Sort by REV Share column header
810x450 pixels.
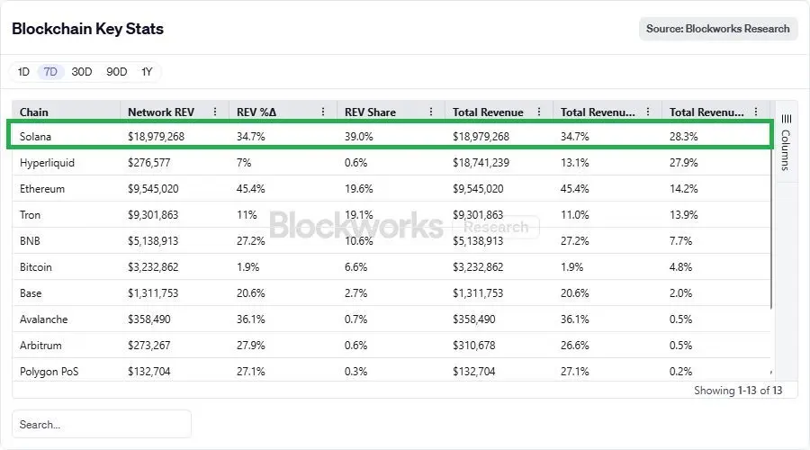(x=371, y=112)
